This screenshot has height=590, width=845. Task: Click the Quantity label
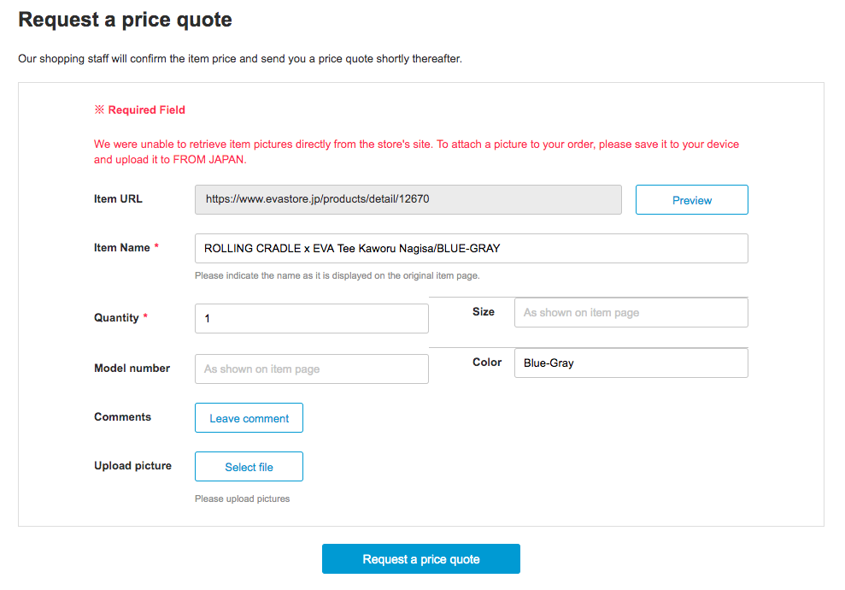[116, 317]
